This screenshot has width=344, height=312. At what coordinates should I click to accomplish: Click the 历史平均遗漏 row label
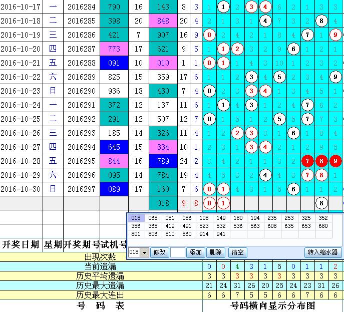(x=100, y=276)
